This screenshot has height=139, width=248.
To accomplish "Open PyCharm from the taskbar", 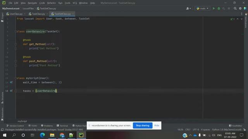I will pos(81,135).
